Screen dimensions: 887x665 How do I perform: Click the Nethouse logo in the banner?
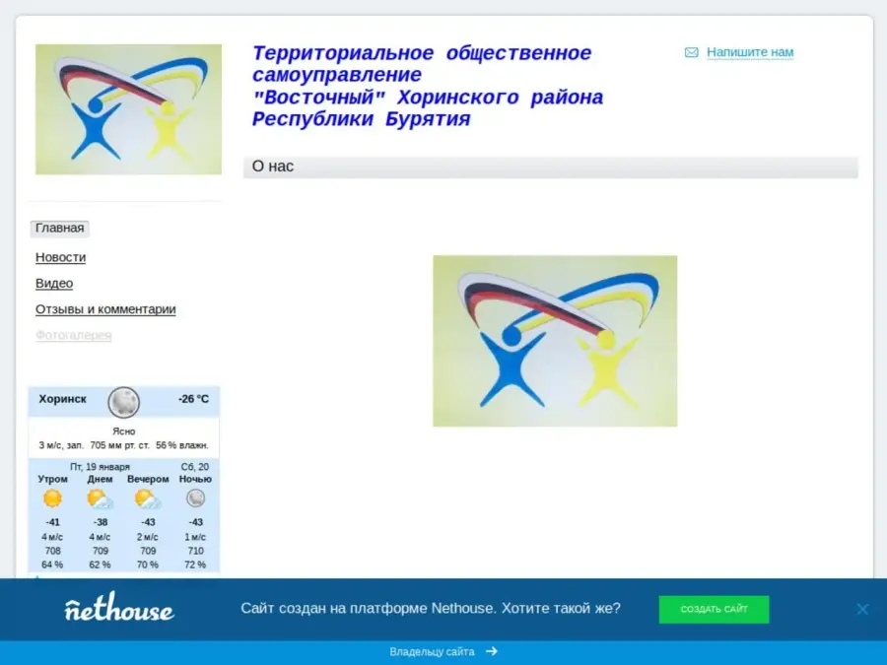point(119,608)
